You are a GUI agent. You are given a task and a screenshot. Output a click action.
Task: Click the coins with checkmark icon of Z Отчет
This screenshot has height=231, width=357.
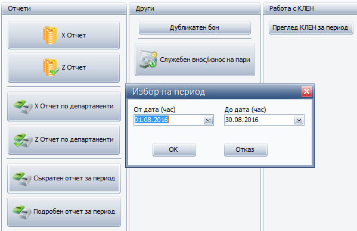[51, 67]
